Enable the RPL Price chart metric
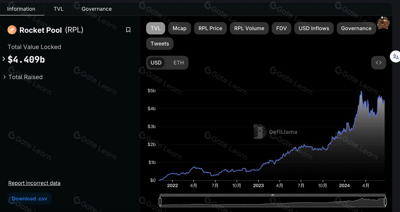Viewport: 400px width, 212px height. pos(210,28)
